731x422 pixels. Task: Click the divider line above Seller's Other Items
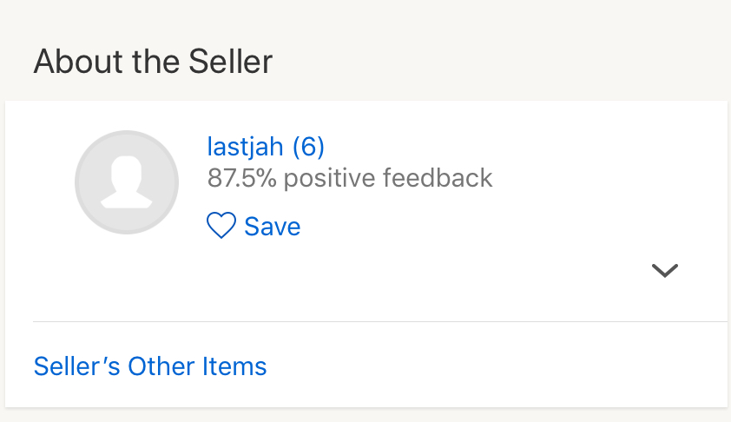point(380,321)
